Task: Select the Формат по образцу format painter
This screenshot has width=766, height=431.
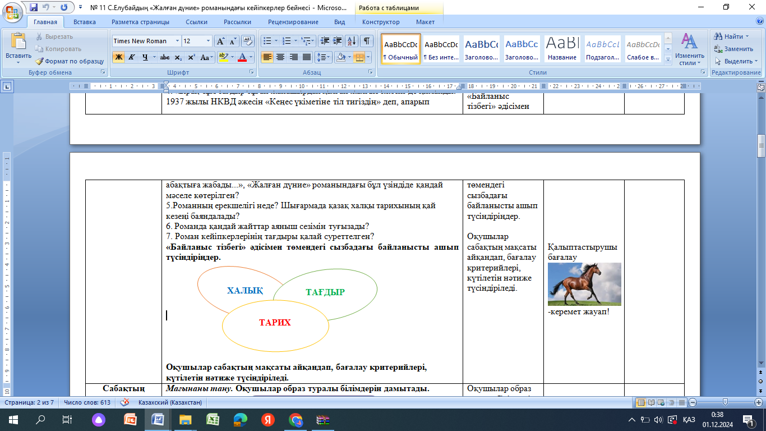Action: [x=70, y=61]
